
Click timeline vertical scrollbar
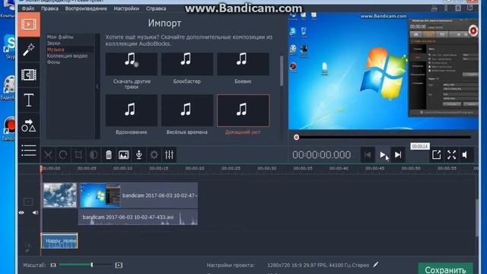(x=478, y=218)
